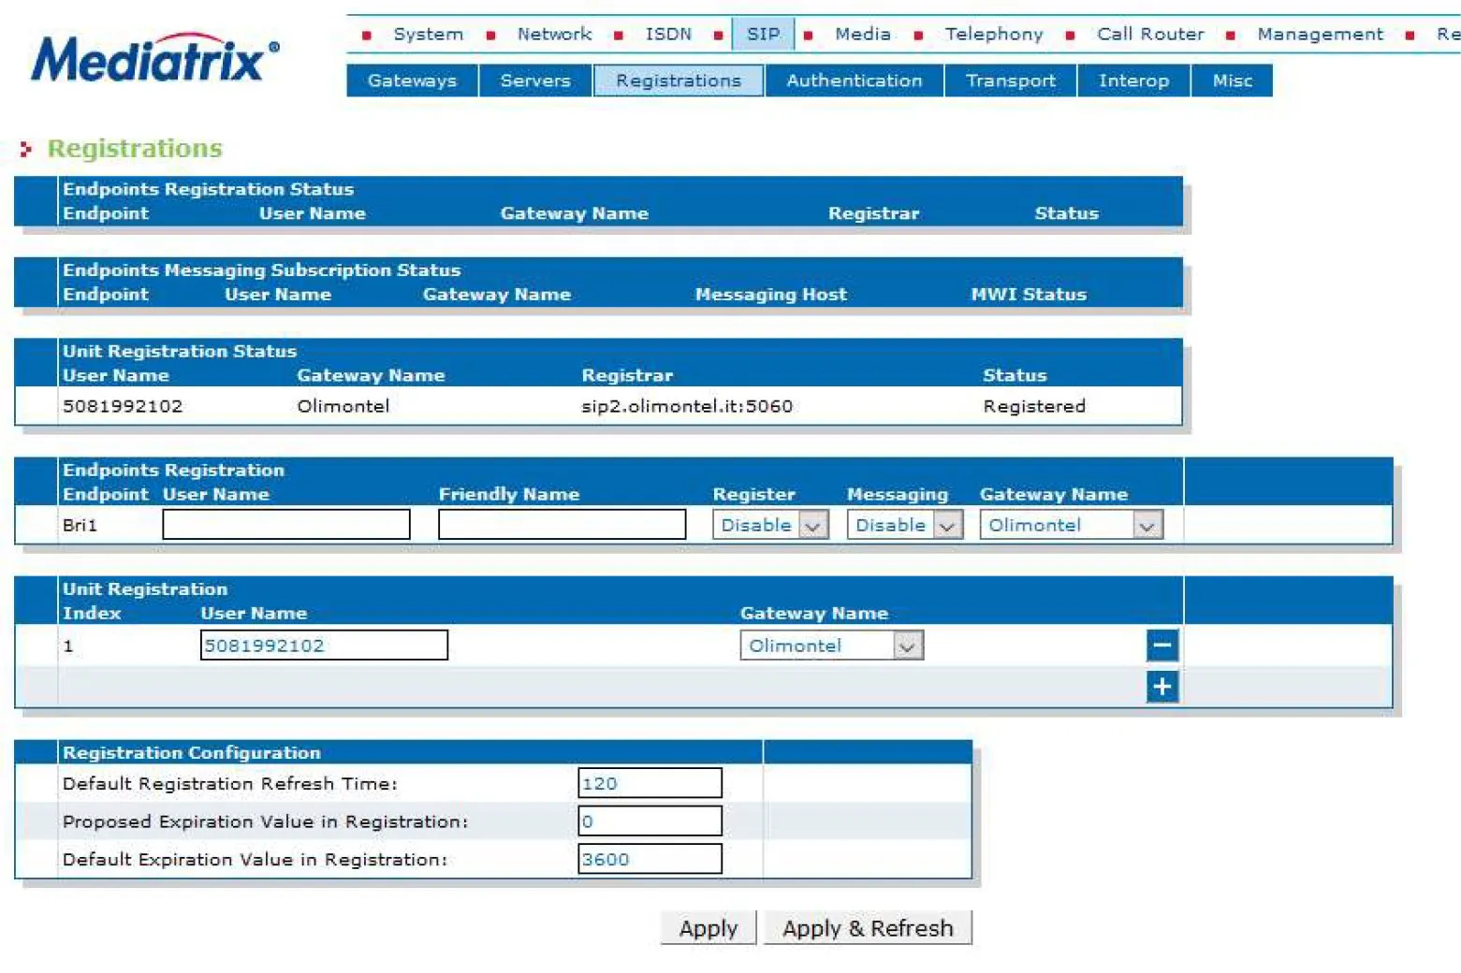Open the Interop tab
Viewport: 1461px width, 973px height.
point(1132,80)
